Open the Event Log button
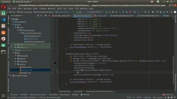The height and width of the screenshot is (99, 177). click(x=168, y=95)
